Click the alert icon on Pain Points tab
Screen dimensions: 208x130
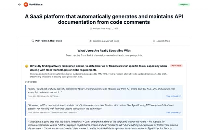coord(33,41)
